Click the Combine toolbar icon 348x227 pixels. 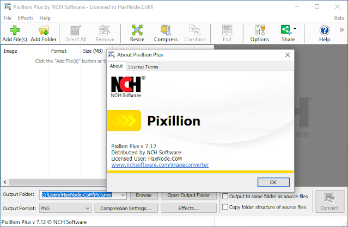pos(195,33)
